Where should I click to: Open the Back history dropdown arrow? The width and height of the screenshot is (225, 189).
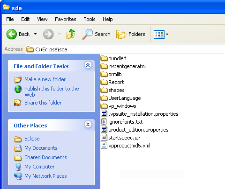36,34
